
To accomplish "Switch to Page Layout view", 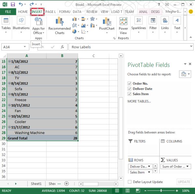I will pos(127,190).
